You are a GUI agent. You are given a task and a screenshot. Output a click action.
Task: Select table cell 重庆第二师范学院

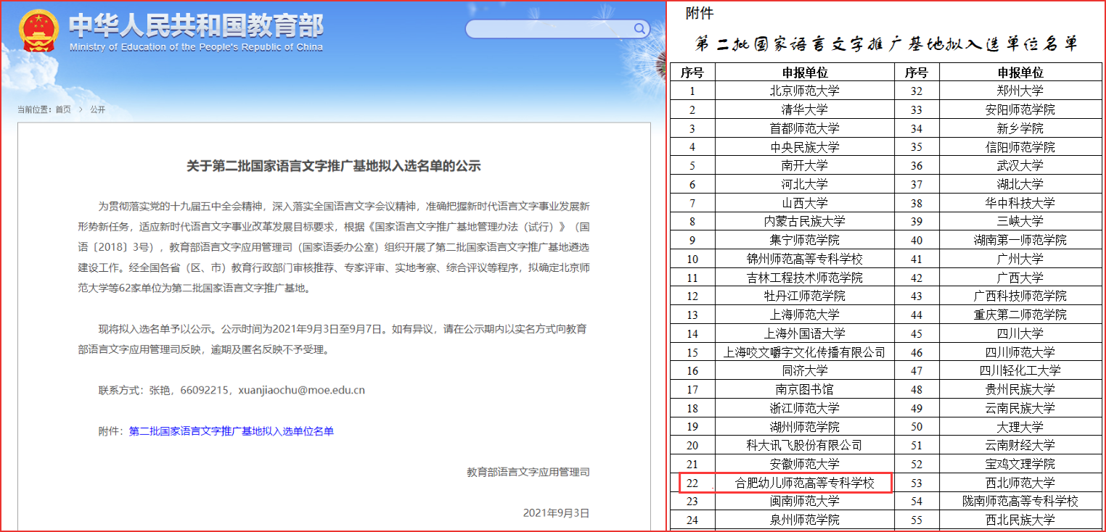(1020, 315)
